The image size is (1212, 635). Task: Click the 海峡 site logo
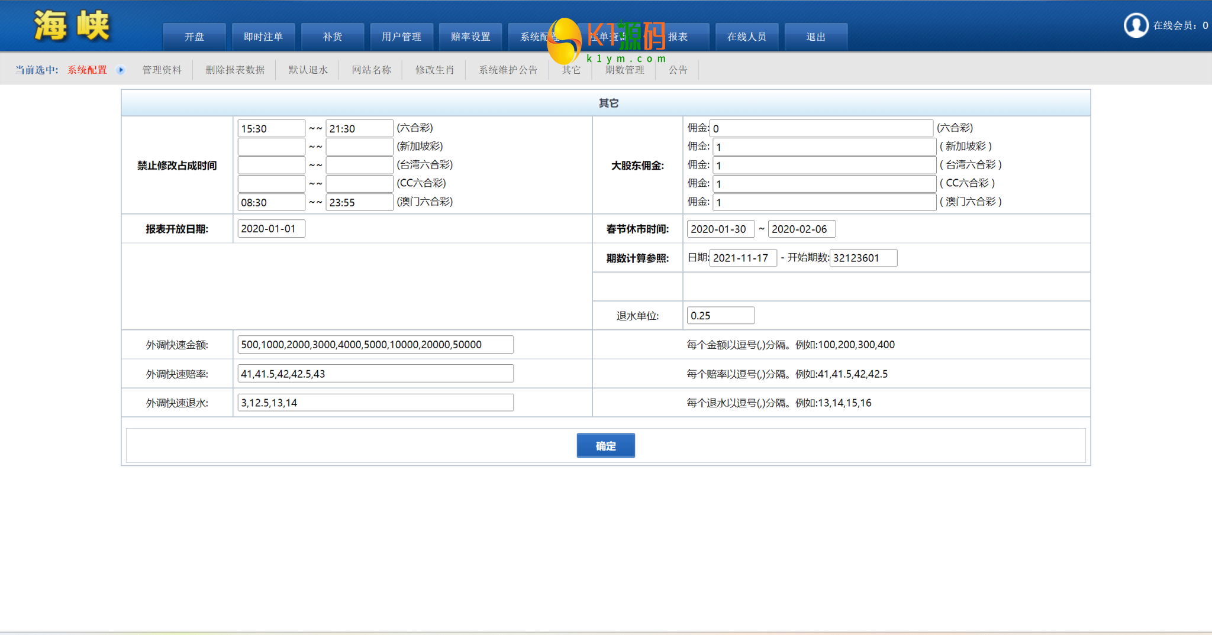(72, 26)
